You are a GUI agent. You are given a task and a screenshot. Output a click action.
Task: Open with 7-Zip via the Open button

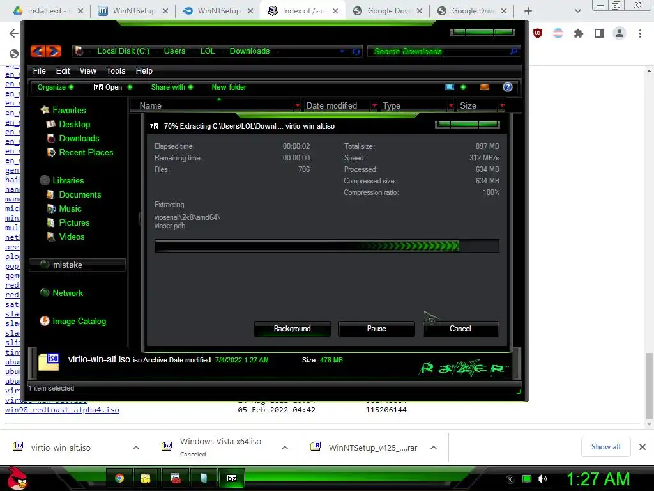tap(108, 87)
